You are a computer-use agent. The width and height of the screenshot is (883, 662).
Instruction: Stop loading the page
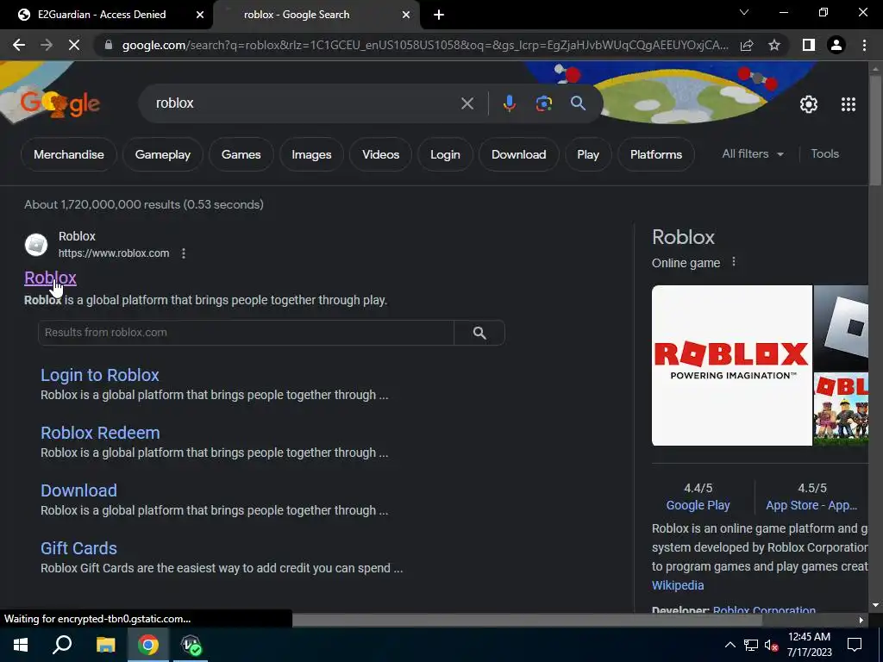(x=74, y=45)
